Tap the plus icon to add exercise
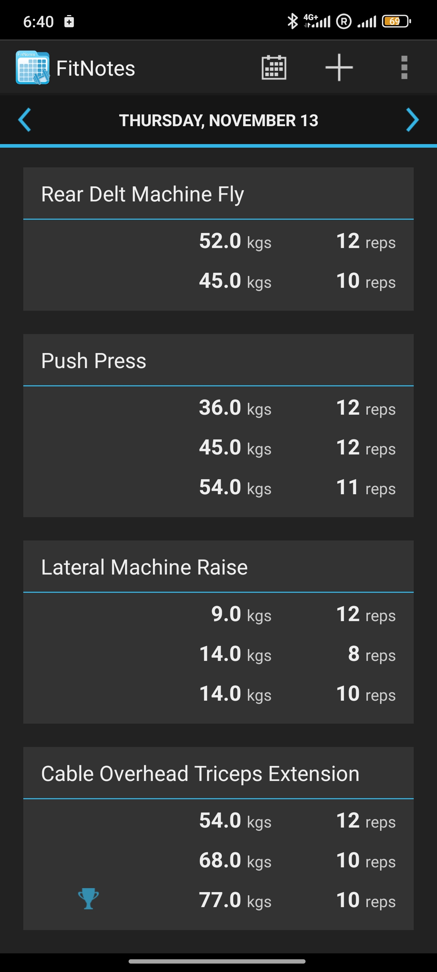This screenshot has width=437, height=972. 339,67
